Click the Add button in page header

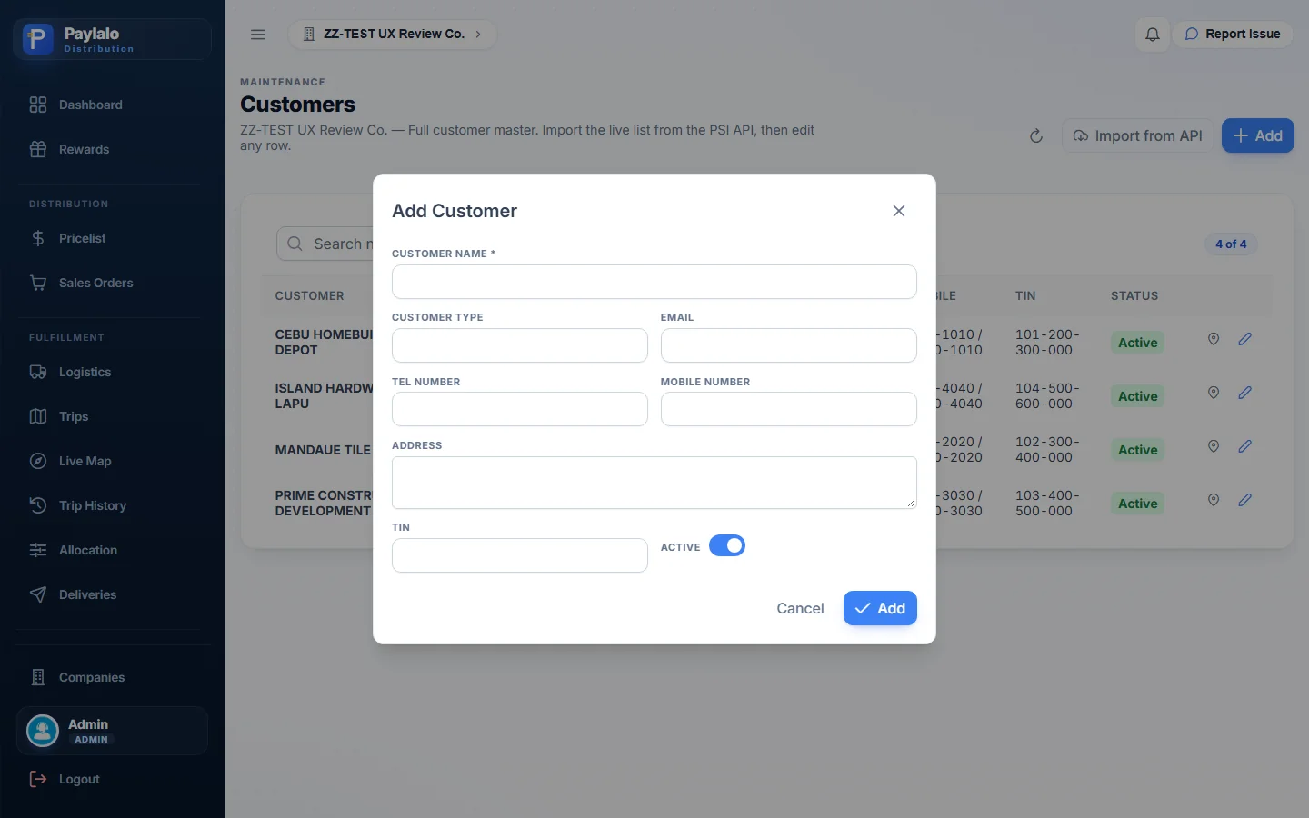point(1257,136)
